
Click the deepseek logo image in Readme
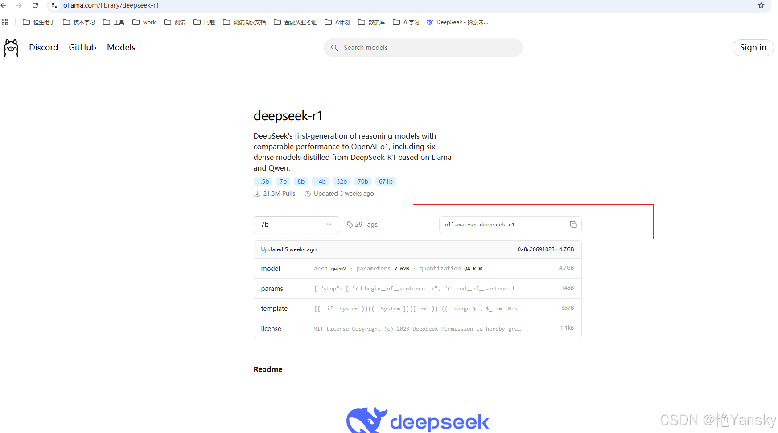tap(418, 420)
